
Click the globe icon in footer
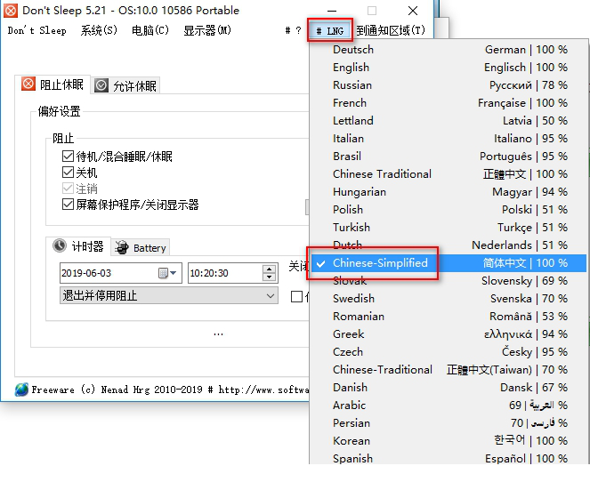(x=21, y=390)
